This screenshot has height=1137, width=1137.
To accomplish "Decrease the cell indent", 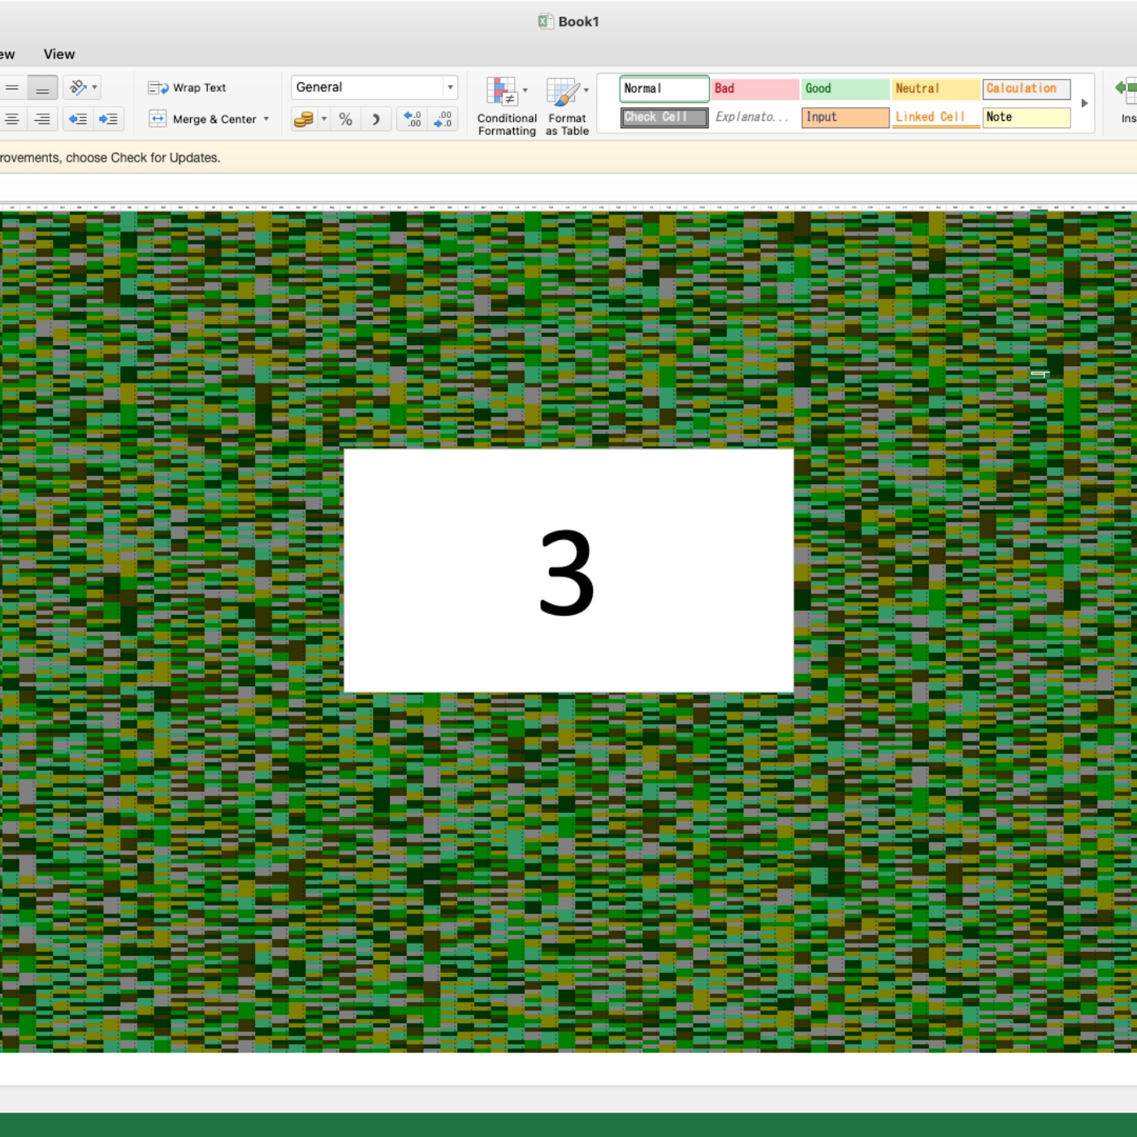I will pos(78,119).
